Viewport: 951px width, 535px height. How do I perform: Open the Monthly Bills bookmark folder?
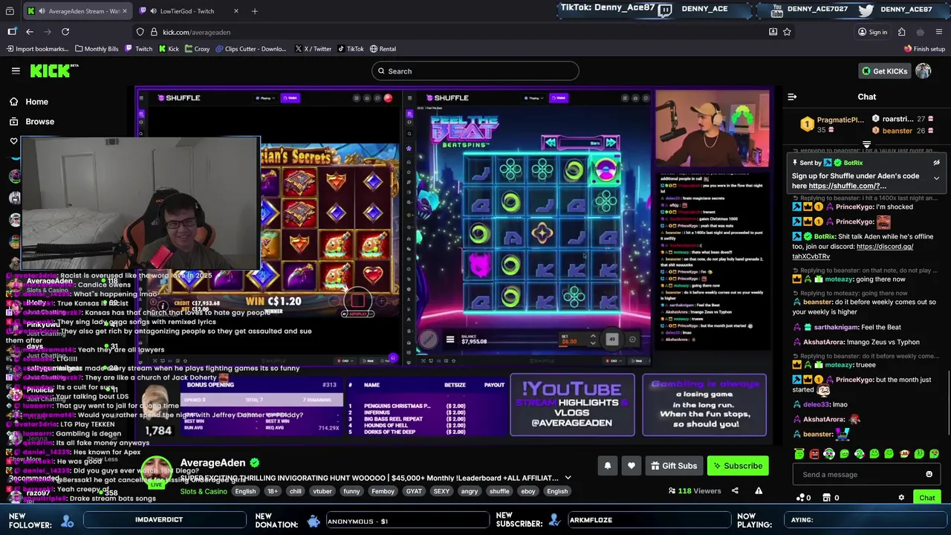[x=97, y=49]
